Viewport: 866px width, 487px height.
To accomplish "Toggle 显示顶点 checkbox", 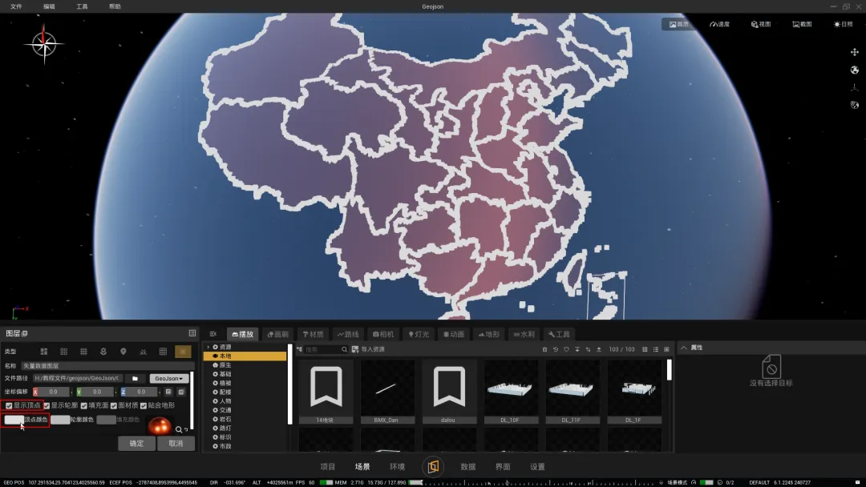I will click(x=9, y=405).
